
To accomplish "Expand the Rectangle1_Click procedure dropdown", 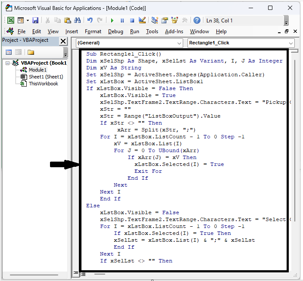I will [291, 43].
